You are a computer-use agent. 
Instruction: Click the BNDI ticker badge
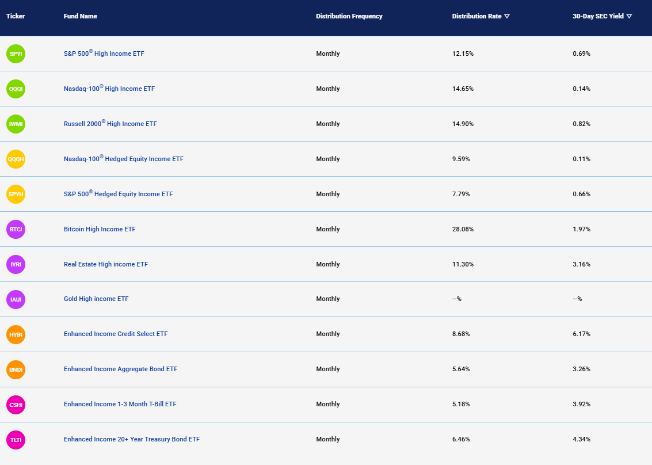click(x=16, y=369)
